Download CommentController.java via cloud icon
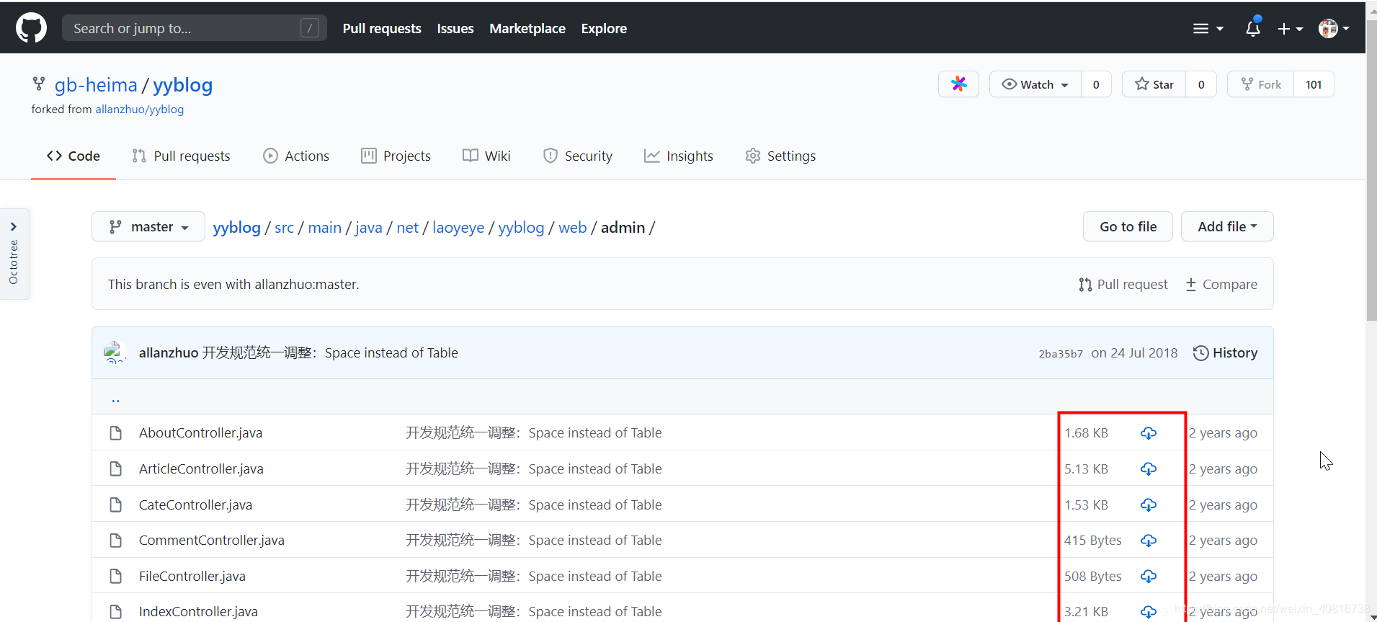This screenshot has height=622, width=1377. [1149, 541]
